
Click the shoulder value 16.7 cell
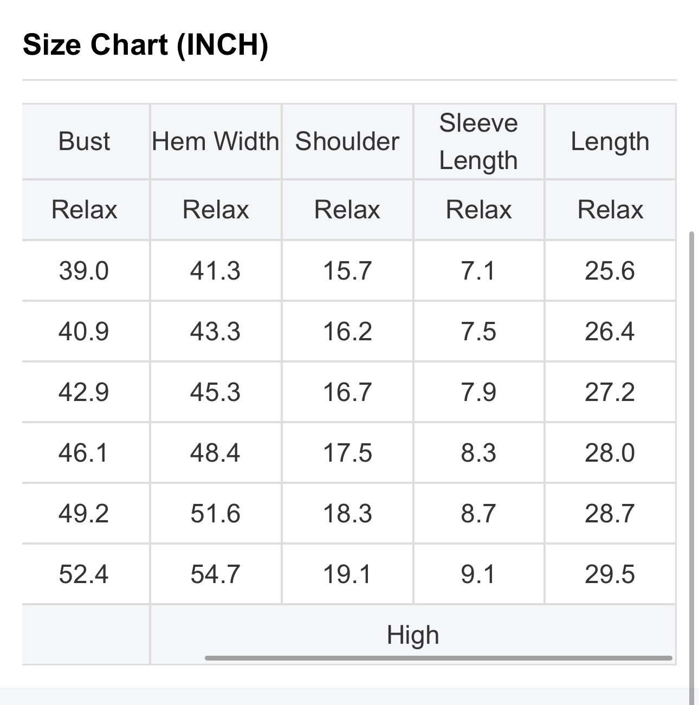pyautogui.click(x=347, y=392)
